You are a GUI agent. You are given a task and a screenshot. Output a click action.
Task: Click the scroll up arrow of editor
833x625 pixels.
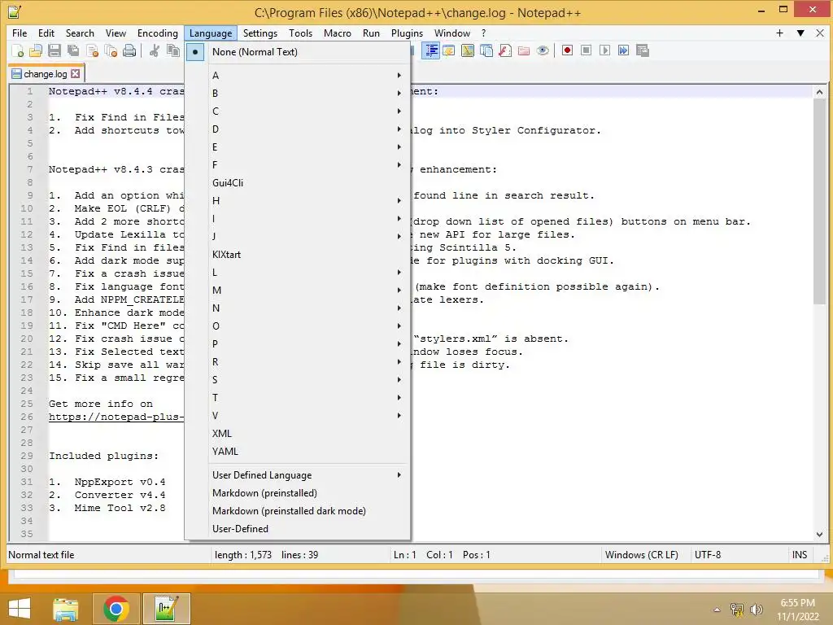819,92
